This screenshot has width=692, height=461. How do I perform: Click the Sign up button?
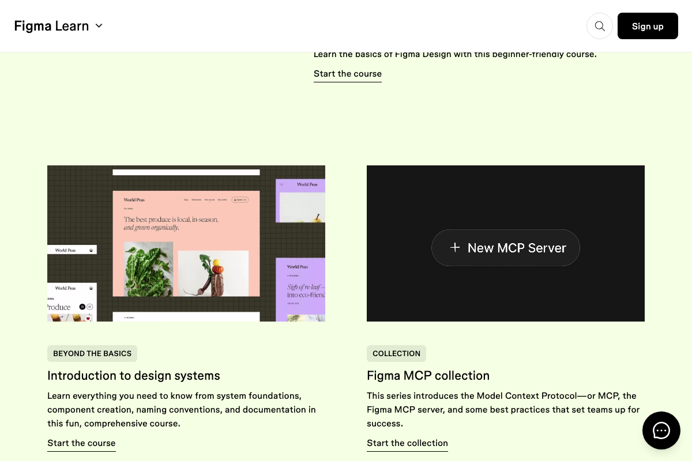click(x=648, y=26)
